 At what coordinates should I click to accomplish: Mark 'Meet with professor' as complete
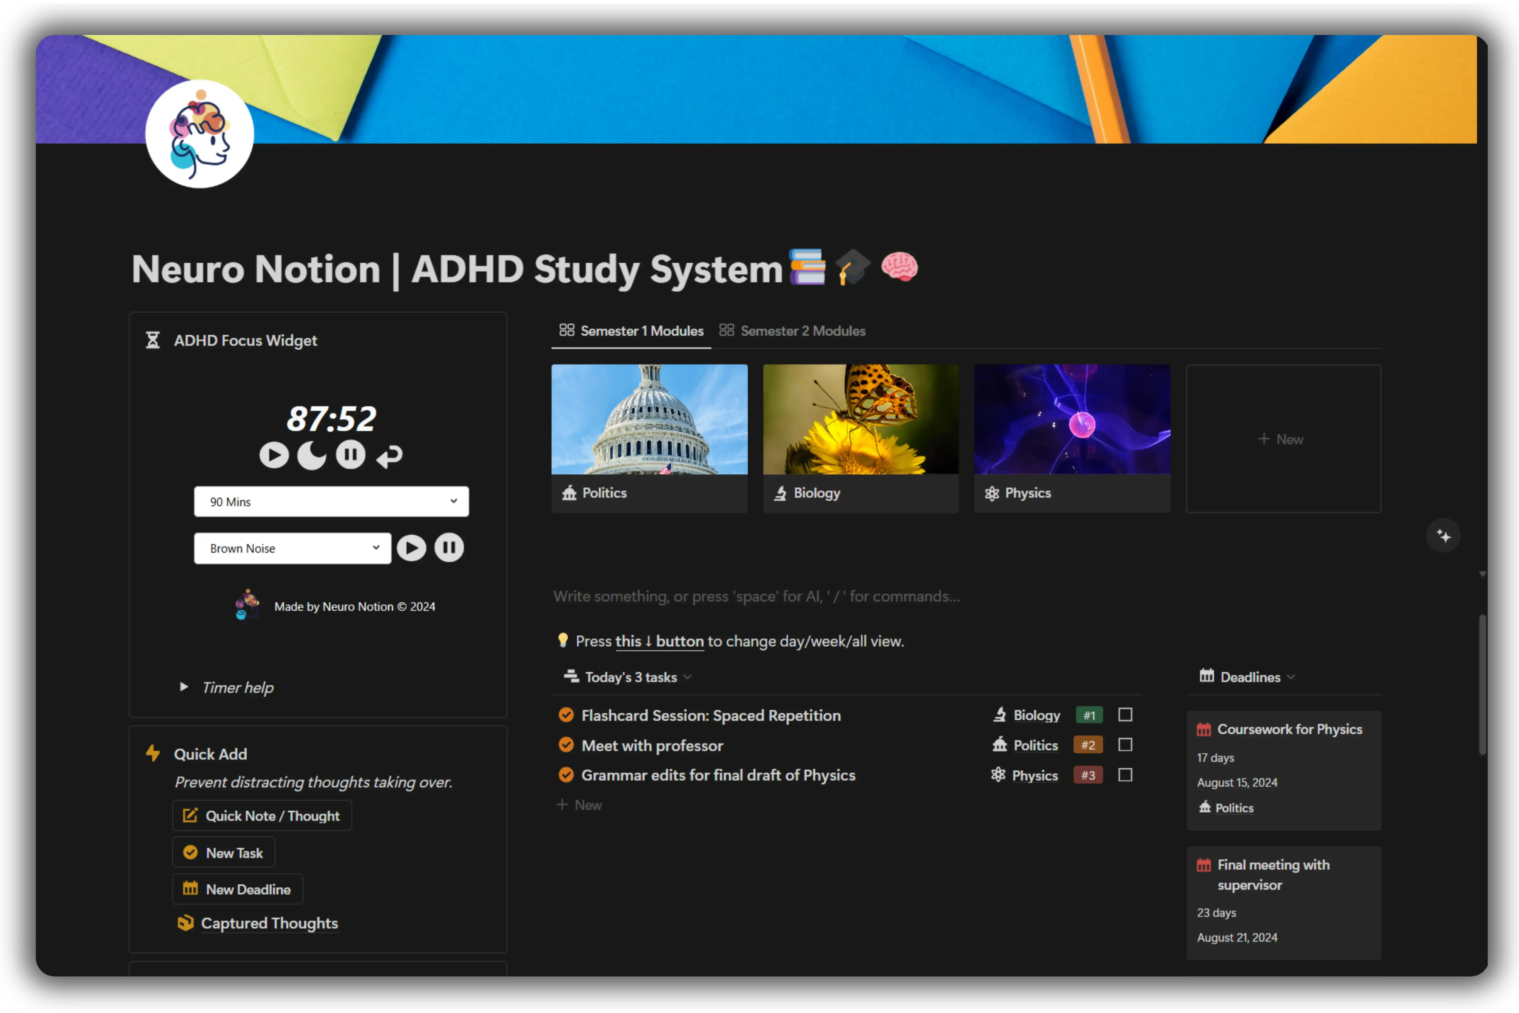click(1125, 744)
